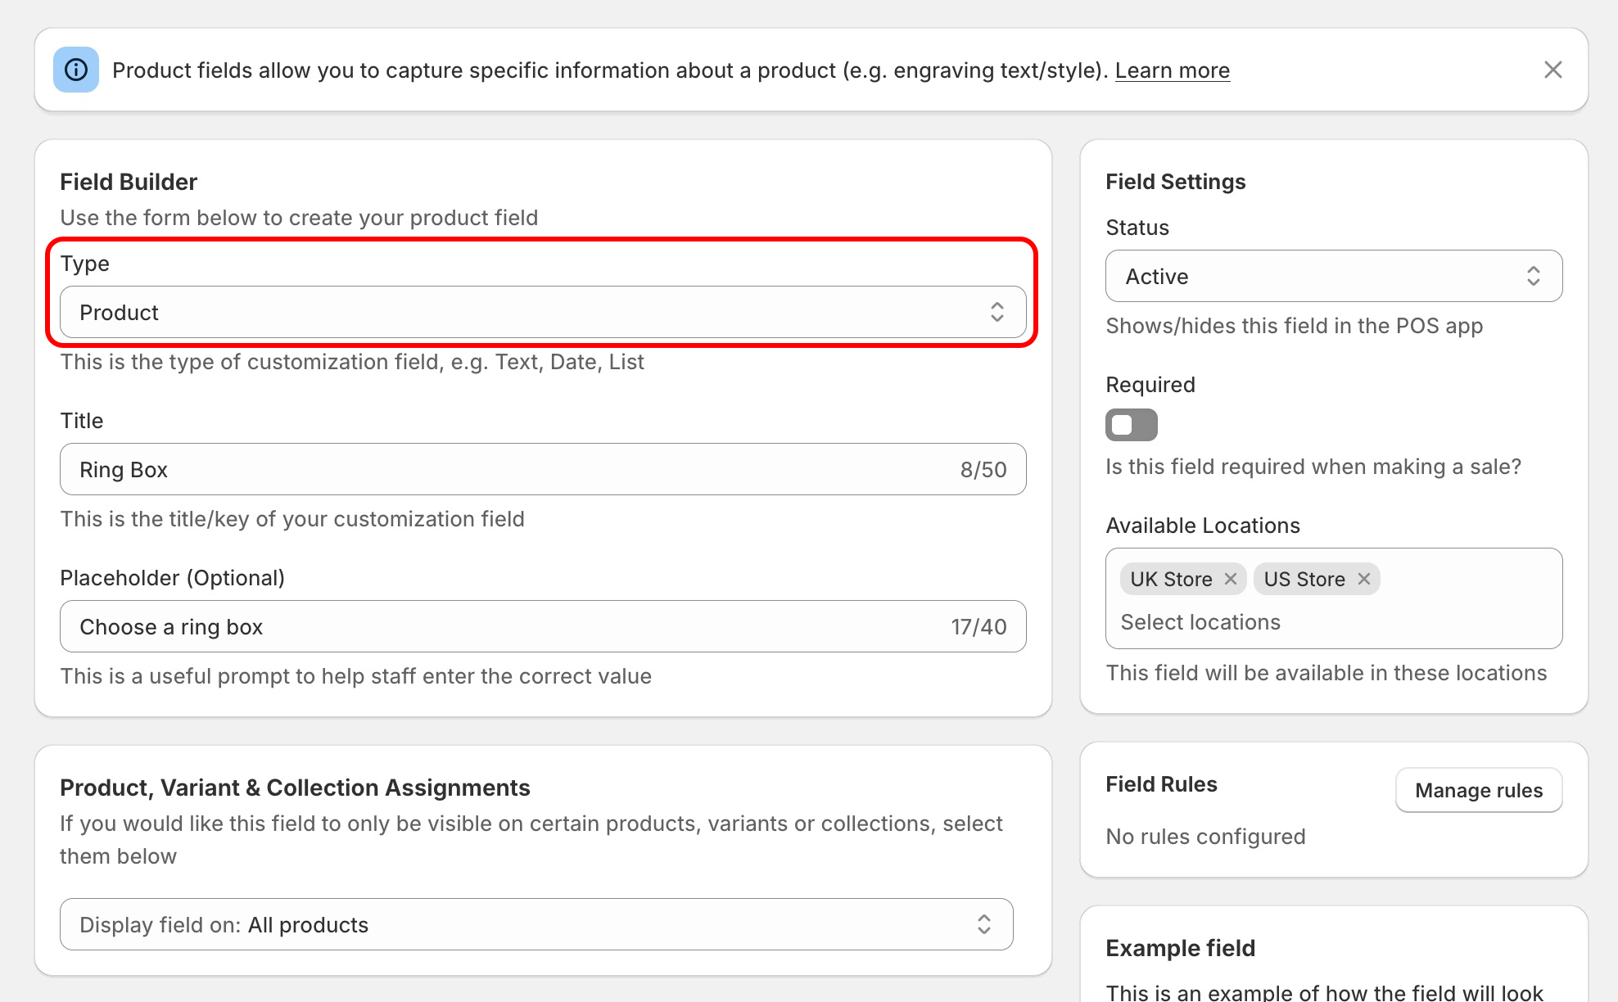Click the Manage rules button
This screenshot has height=1002, width=1618.
(x=1479, y=790)
